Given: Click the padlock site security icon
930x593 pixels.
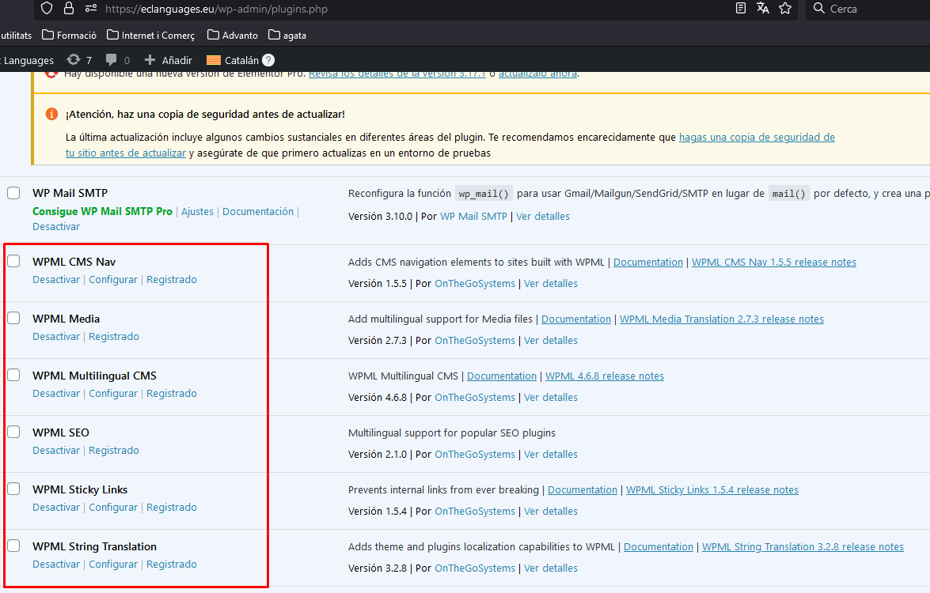Looking at the screenshot, I should (69, 8).
